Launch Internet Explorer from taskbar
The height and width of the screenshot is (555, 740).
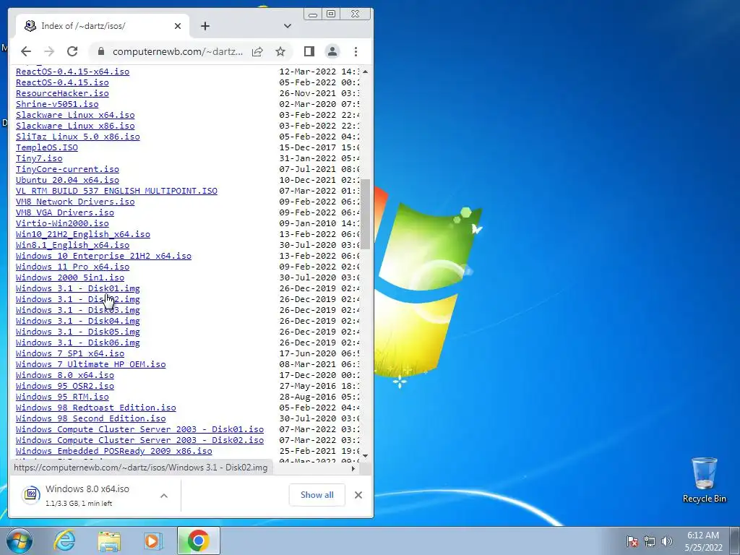point(64,541)
